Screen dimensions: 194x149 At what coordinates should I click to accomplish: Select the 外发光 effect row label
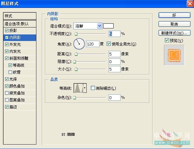coord(15,44)
